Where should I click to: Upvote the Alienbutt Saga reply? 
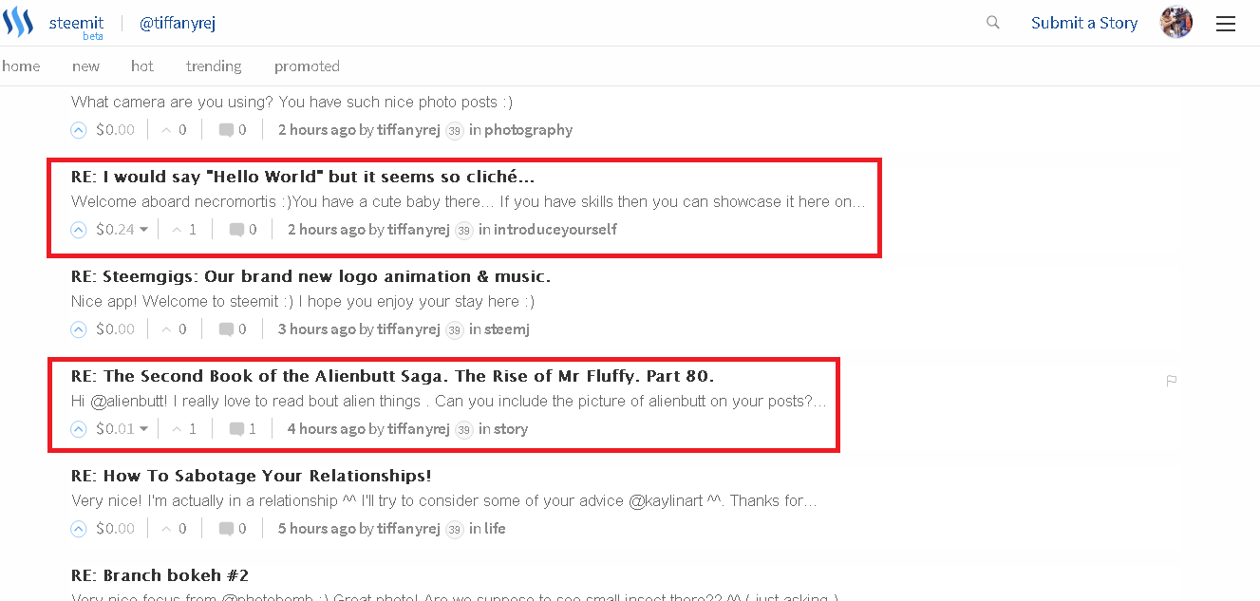pos(79,429)
